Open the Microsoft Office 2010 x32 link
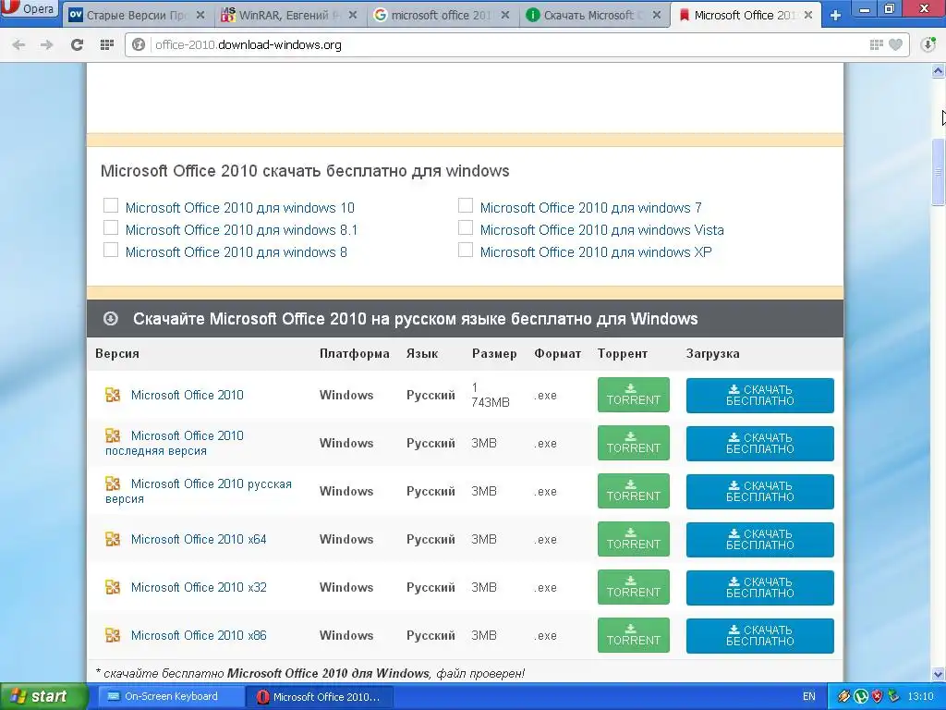 click(199, 587)
